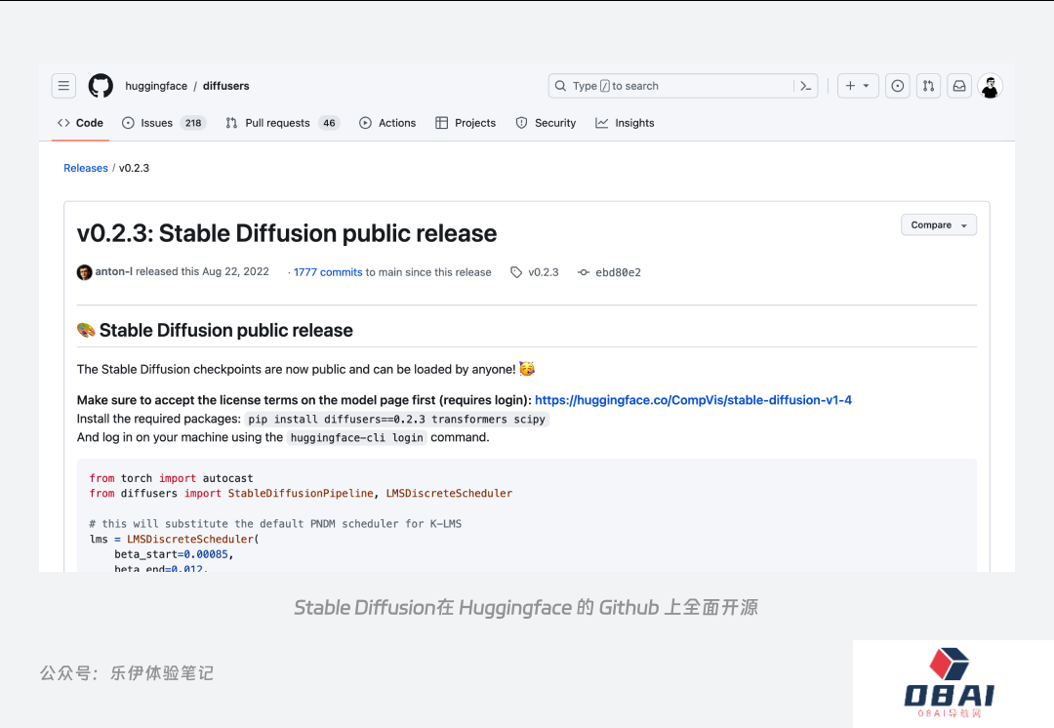
Task: Open the issues icon in header
Action: pyautogui.click(x=898, y=86)
